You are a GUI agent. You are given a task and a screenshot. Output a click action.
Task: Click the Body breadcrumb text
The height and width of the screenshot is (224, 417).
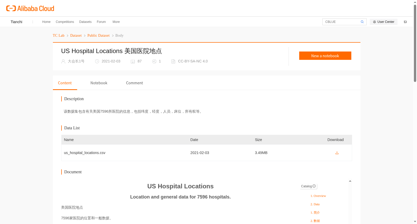(x=119, y=36)
